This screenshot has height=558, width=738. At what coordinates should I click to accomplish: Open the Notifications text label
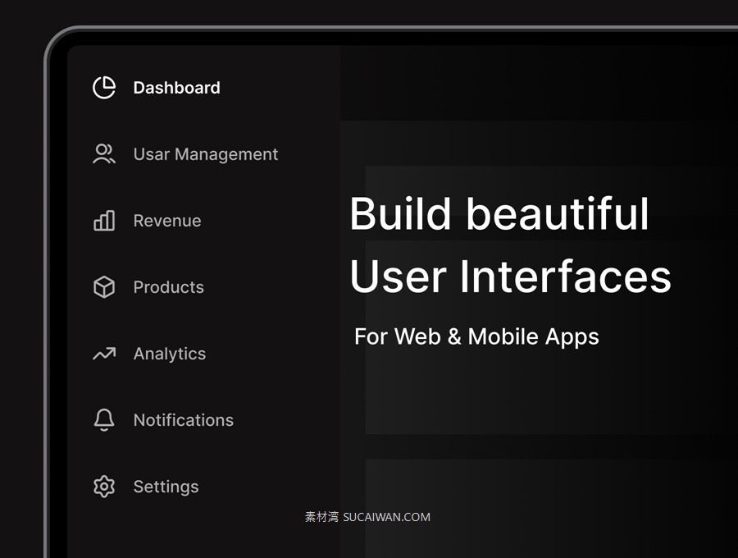point(183,420)
